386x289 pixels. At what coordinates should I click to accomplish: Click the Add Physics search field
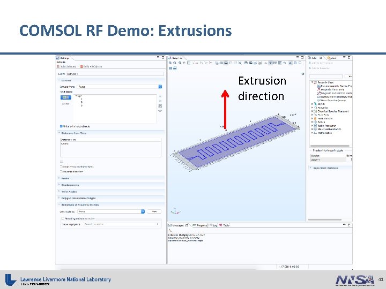tap(326, 77)
